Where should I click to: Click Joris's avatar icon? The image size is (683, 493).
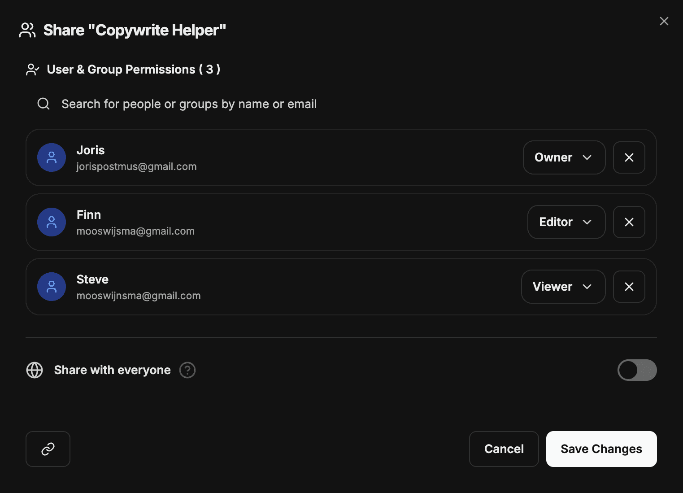point(52,157)
